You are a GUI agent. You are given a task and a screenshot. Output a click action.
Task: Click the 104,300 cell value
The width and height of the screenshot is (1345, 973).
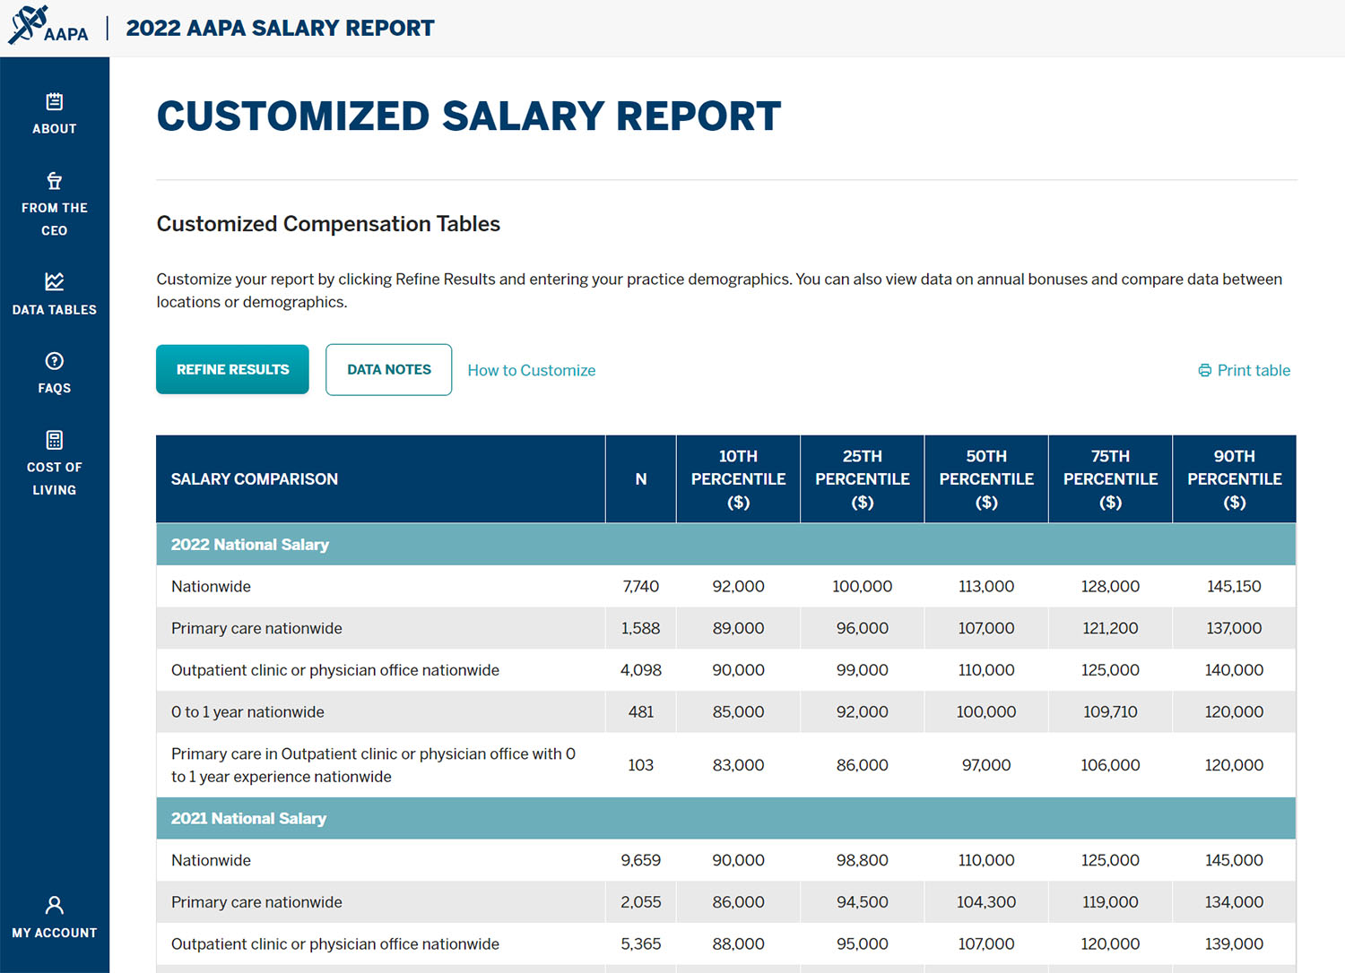pyautogui.click(x=986, y=902)
